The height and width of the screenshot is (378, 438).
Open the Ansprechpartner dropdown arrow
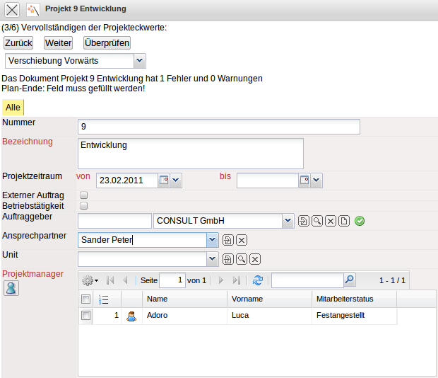pyautogui.click(x=213, y=240)
